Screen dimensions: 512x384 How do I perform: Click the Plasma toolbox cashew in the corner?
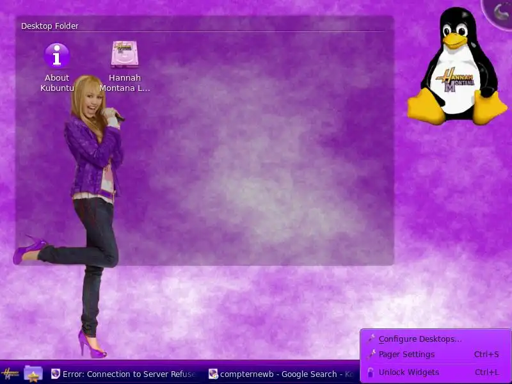pyautogui.click(x=499, y=13)
